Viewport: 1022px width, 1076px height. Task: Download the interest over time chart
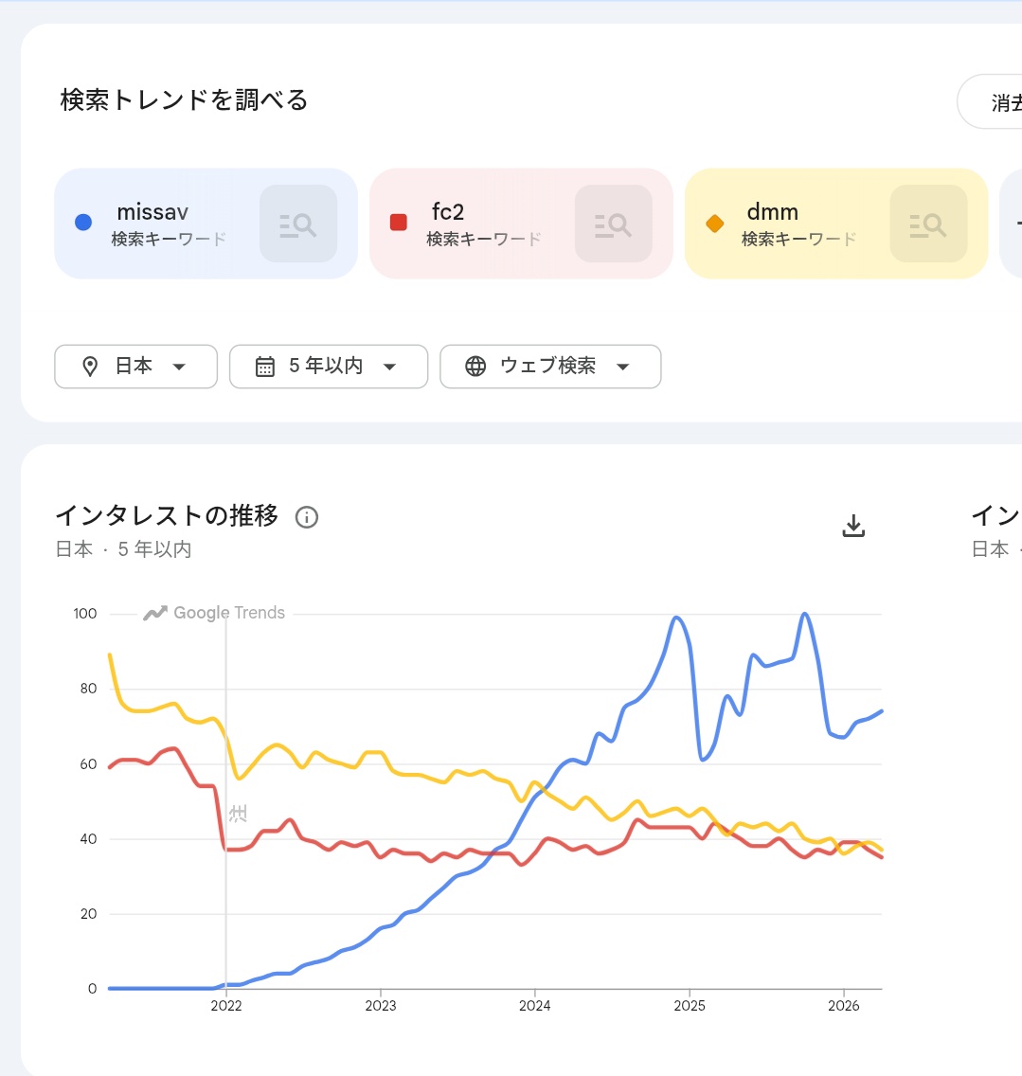click(853, 526)
